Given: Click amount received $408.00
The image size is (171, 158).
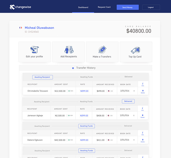Looking at the screenshot, I should tap(100, 116).
